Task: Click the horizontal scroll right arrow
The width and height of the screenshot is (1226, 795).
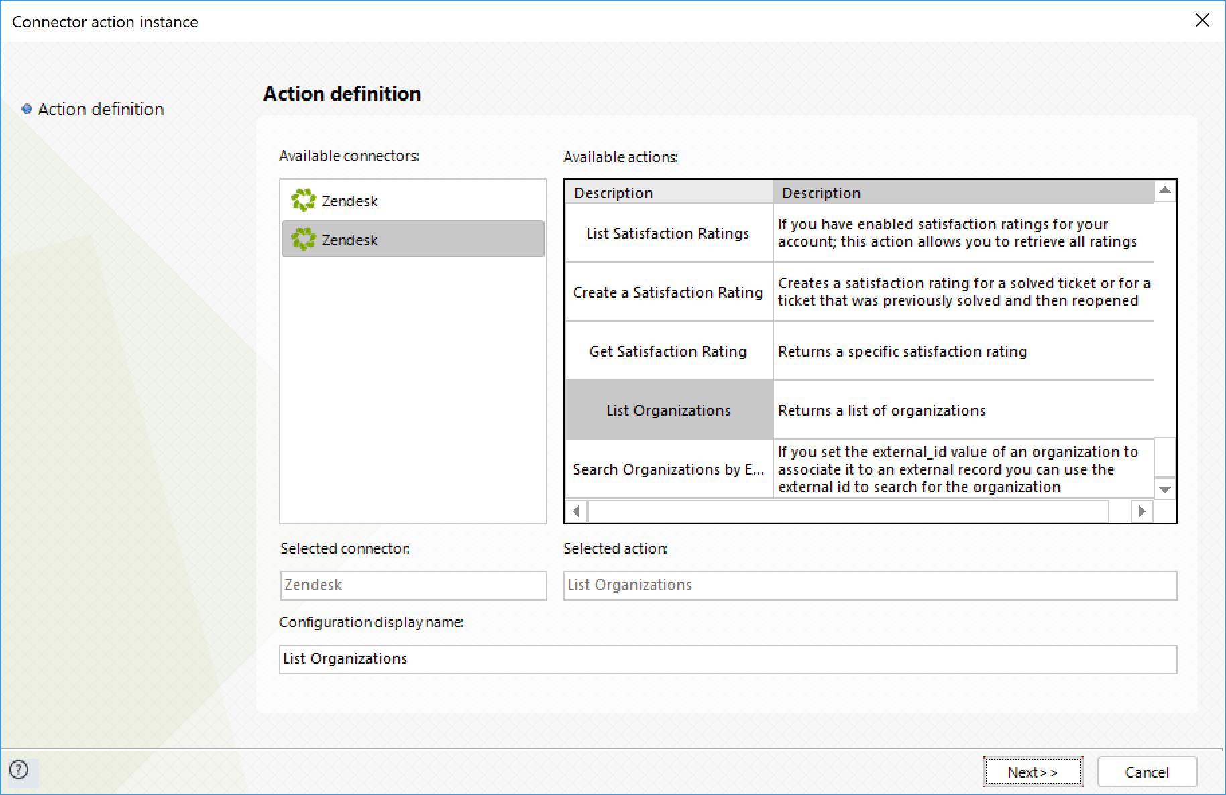Action: pyautogui.click(x=1141, y=511)
